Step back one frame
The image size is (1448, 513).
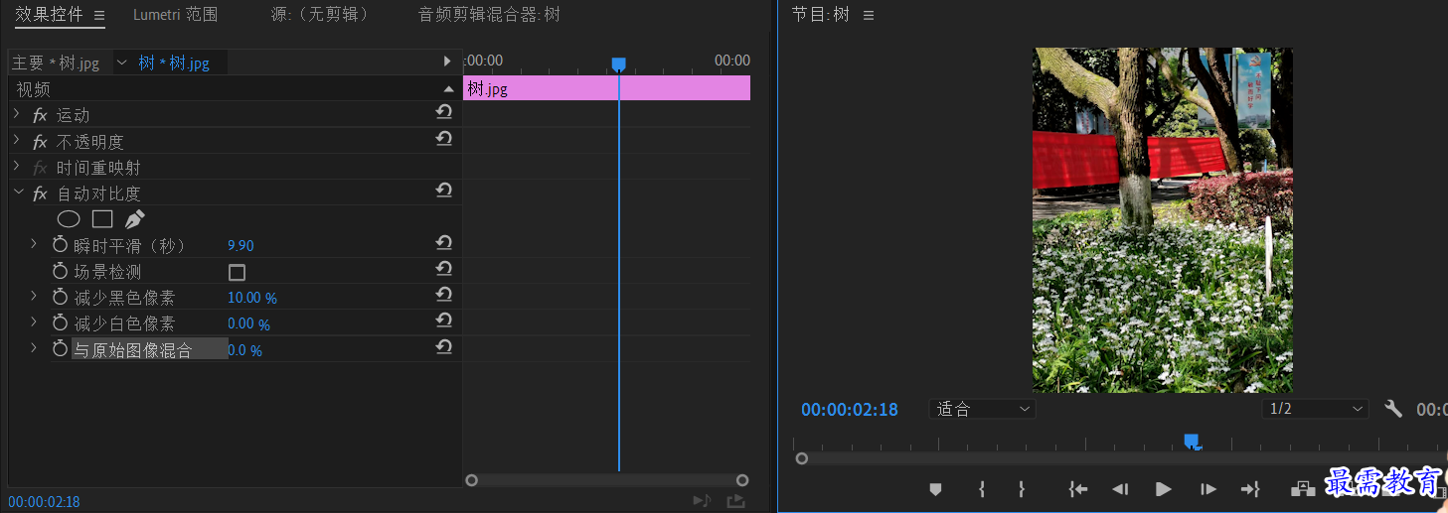point(1120,489)
